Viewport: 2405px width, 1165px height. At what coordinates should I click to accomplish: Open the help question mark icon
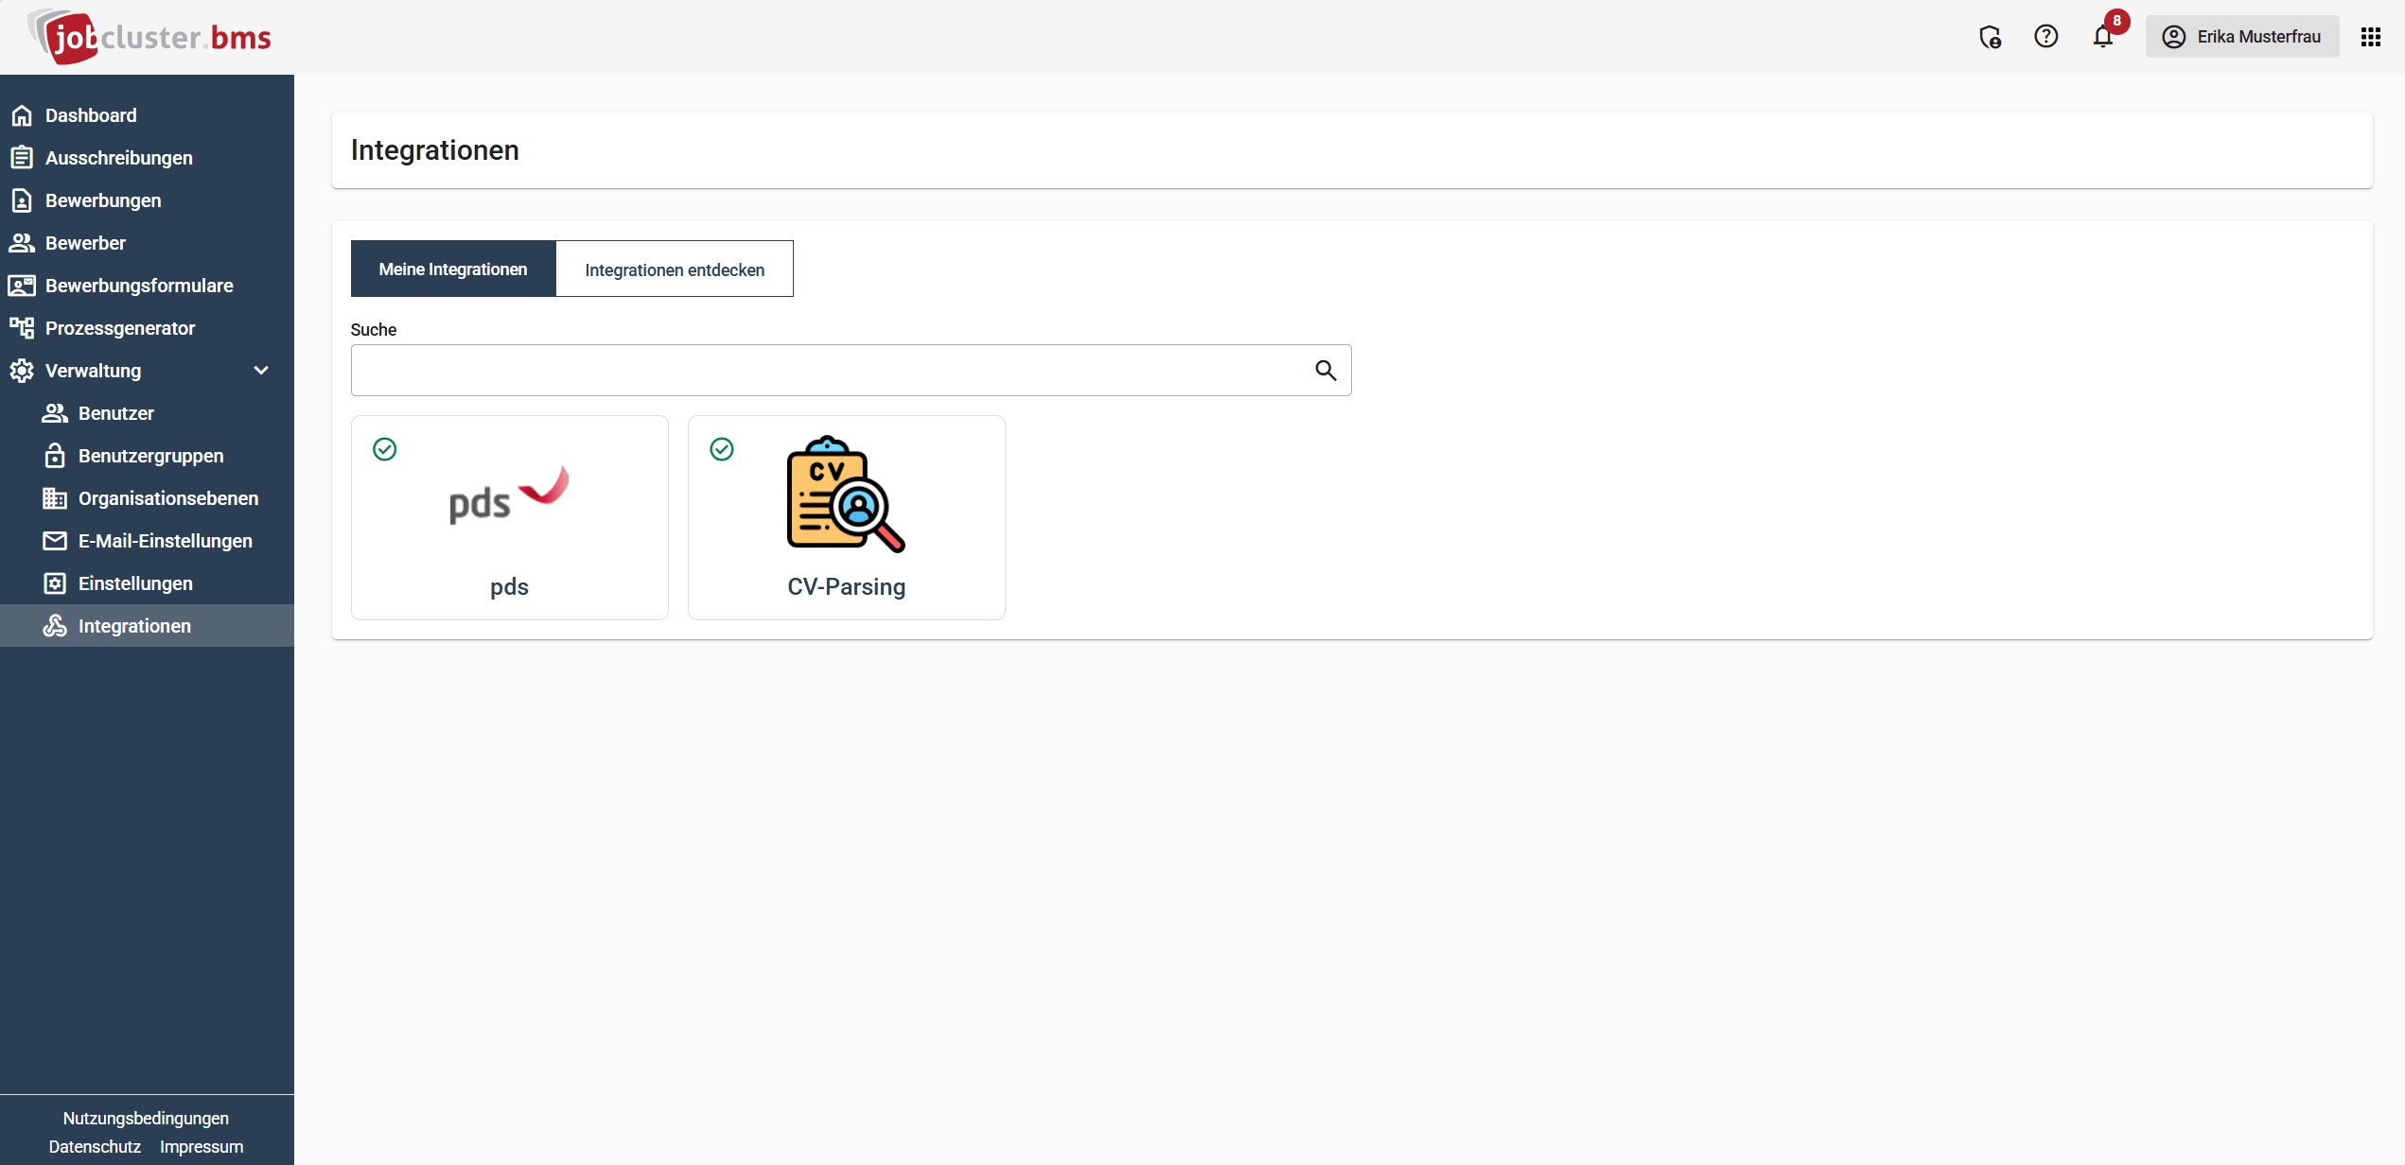pos(2045,37)
